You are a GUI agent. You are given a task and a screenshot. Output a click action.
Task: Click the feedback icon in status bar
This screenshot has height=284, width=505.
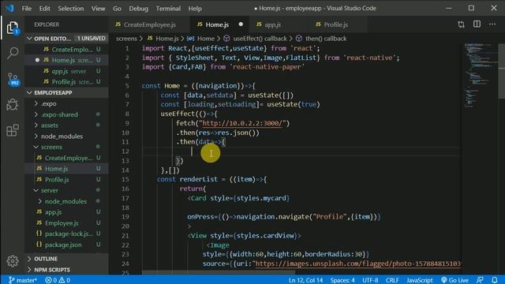pyautogui.click(x=480, y=280)
